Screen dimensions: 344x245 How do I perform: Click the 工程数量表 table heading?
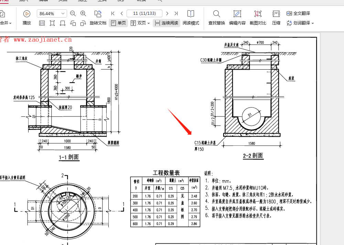tap(166, 173)
